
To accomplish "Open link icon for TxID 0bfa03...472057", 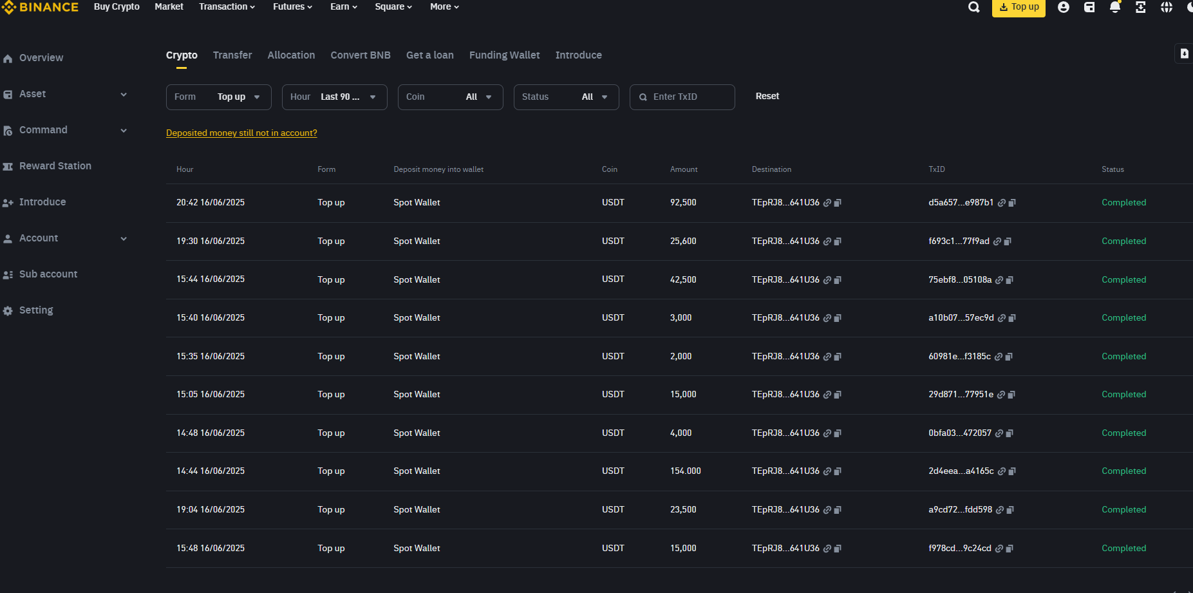I will coord(999,433).
